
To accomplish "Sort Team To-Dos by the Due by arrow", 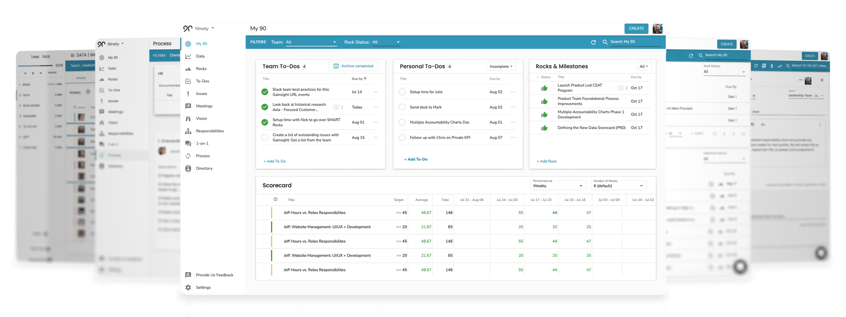I will pyautogui.click(x=365, y=79).
